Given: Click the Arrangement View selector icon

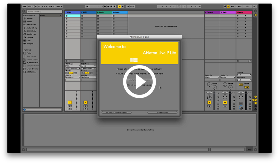Looking at the screenshot, I should click(256, 11).
